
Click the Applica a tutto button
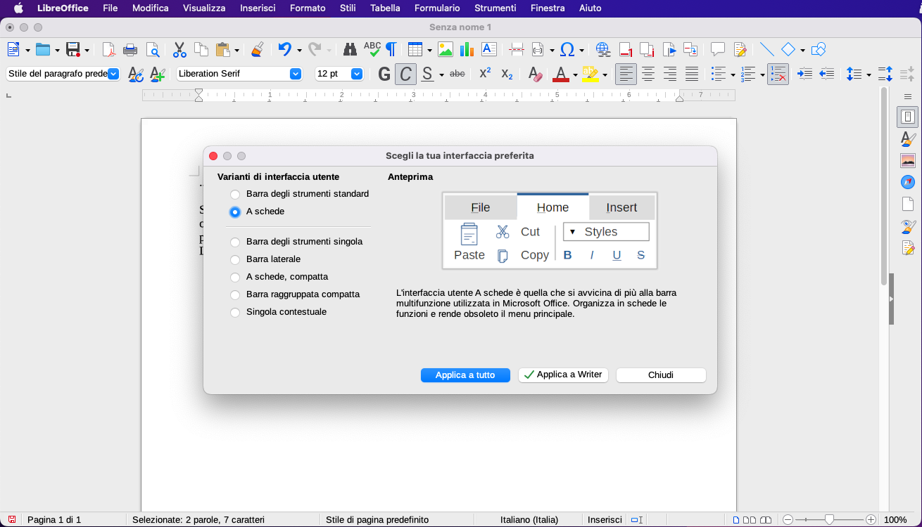pos(465,375)
